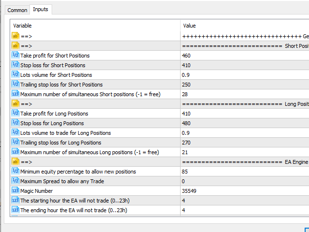
Task: Click the 'Maximum Spread to allow any Trade' label
Action: click(x=62, y=181)
